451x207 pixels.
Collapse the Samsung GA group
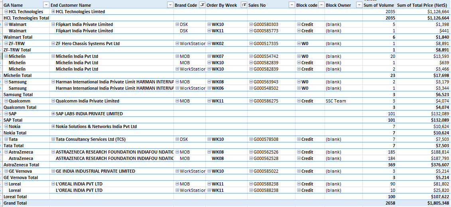coord(6,82)
